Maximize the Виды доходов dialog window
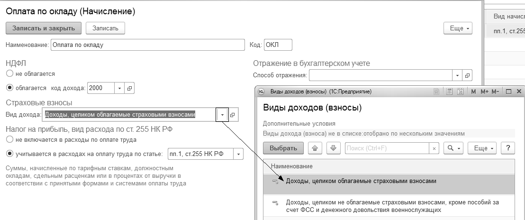Viewport: 525px width, 220px height. [508, 92]
